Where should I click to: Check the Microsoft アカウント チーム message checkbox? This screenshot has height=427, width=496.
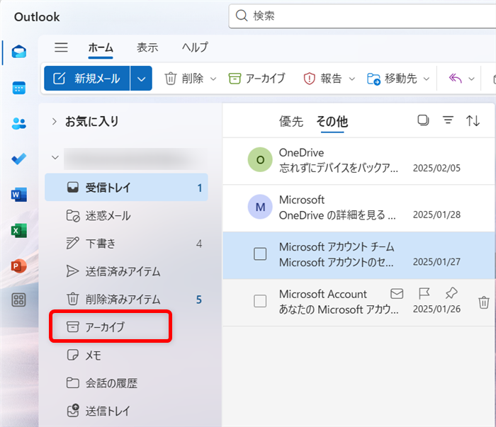[260, 254]
